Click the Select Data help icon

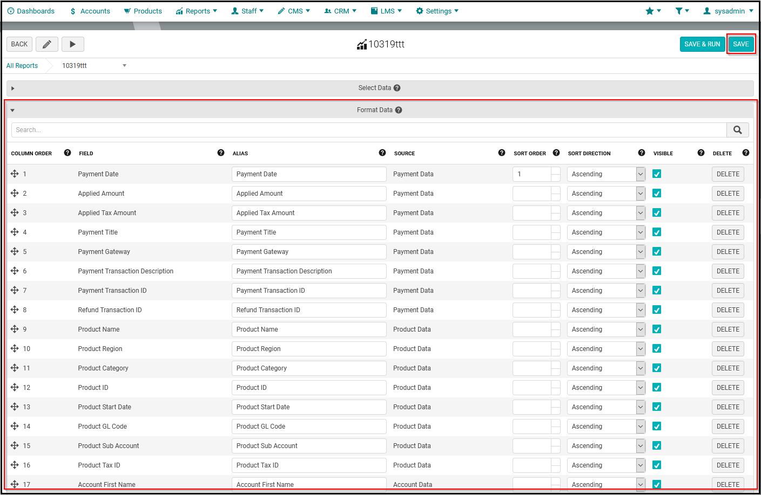pyautogui.click(x=397, y=88)
